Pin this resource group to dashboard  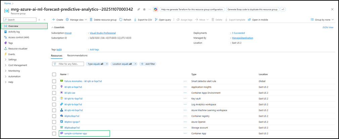point(139,9)
